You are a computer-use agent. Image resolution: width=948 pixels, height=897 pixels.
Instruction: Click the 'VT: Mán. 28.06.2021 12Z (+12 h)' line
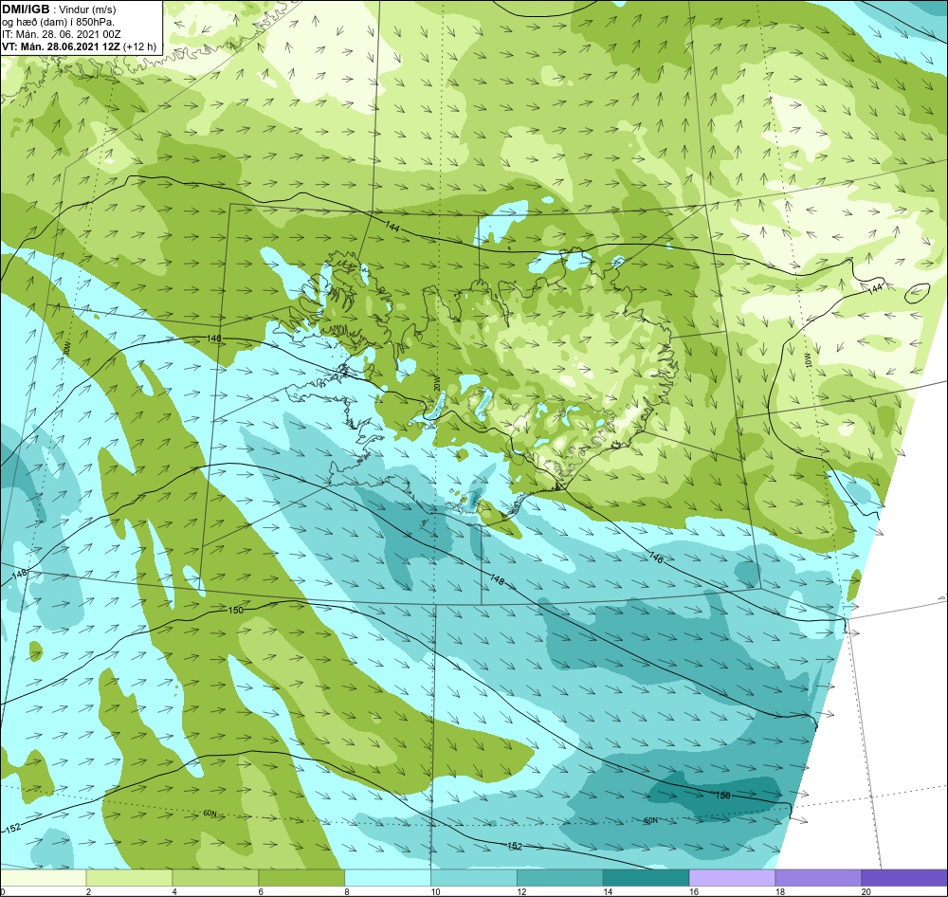[80, 46]
